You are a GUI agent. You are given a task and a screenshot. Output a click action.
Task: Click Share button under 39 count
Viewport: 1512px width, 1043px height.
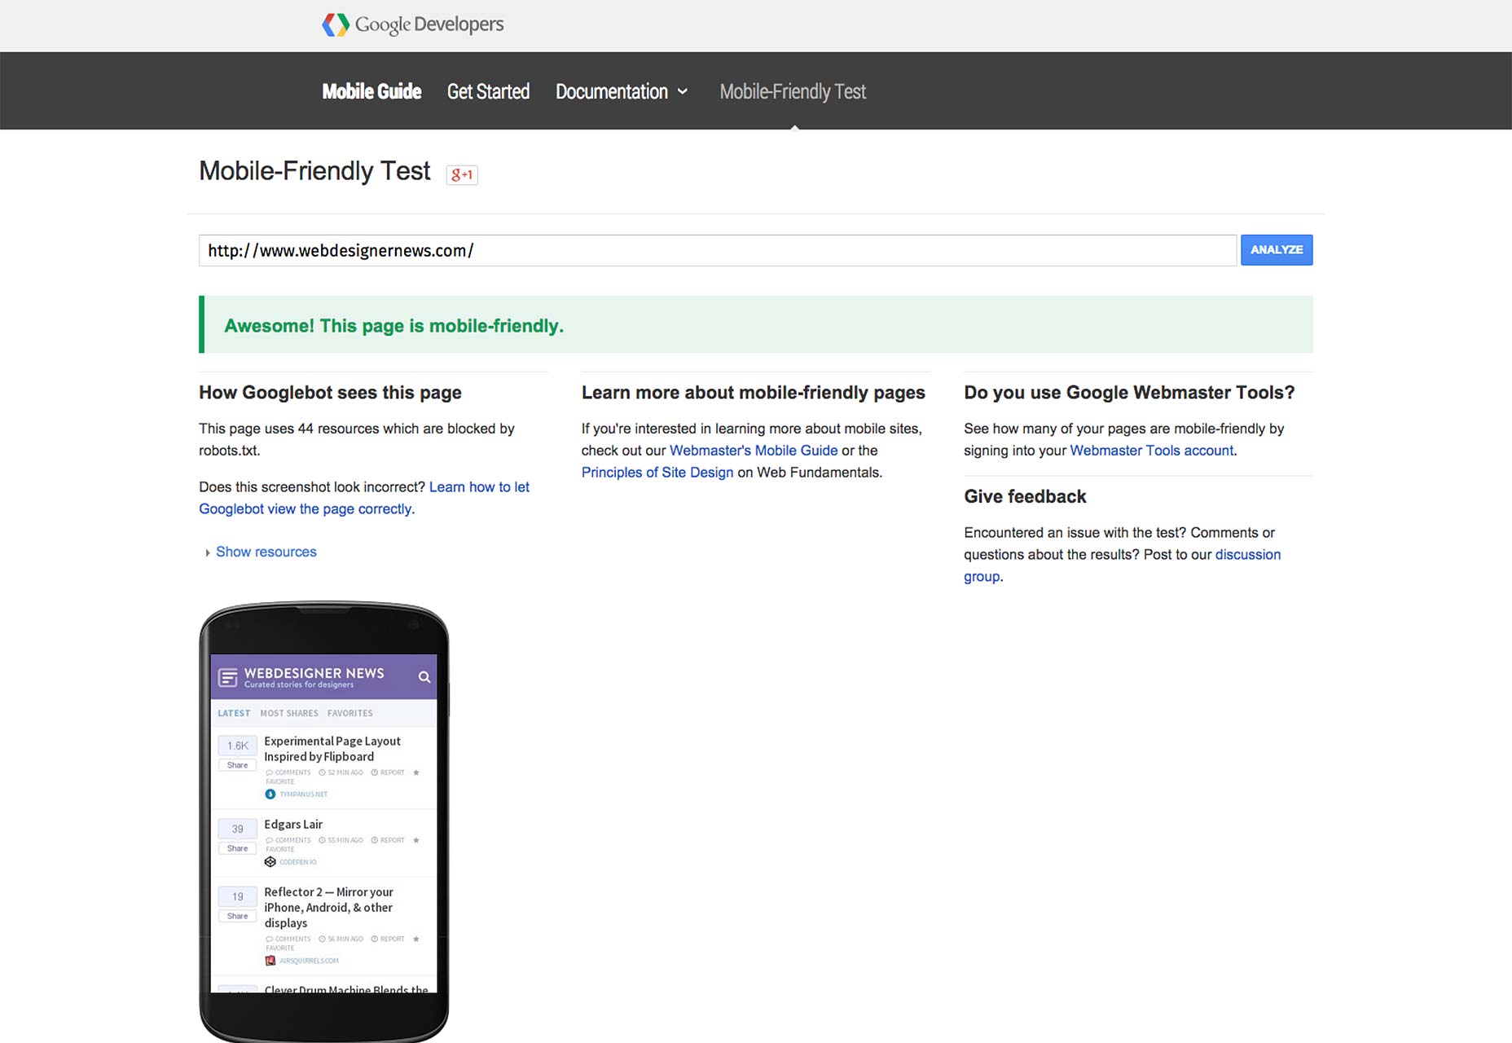click(238, 848)
